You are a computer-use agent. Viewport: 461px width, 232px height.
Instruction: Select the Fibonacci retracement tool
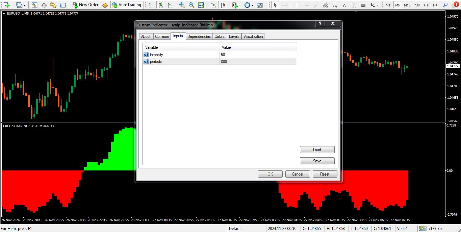[325, 5]
